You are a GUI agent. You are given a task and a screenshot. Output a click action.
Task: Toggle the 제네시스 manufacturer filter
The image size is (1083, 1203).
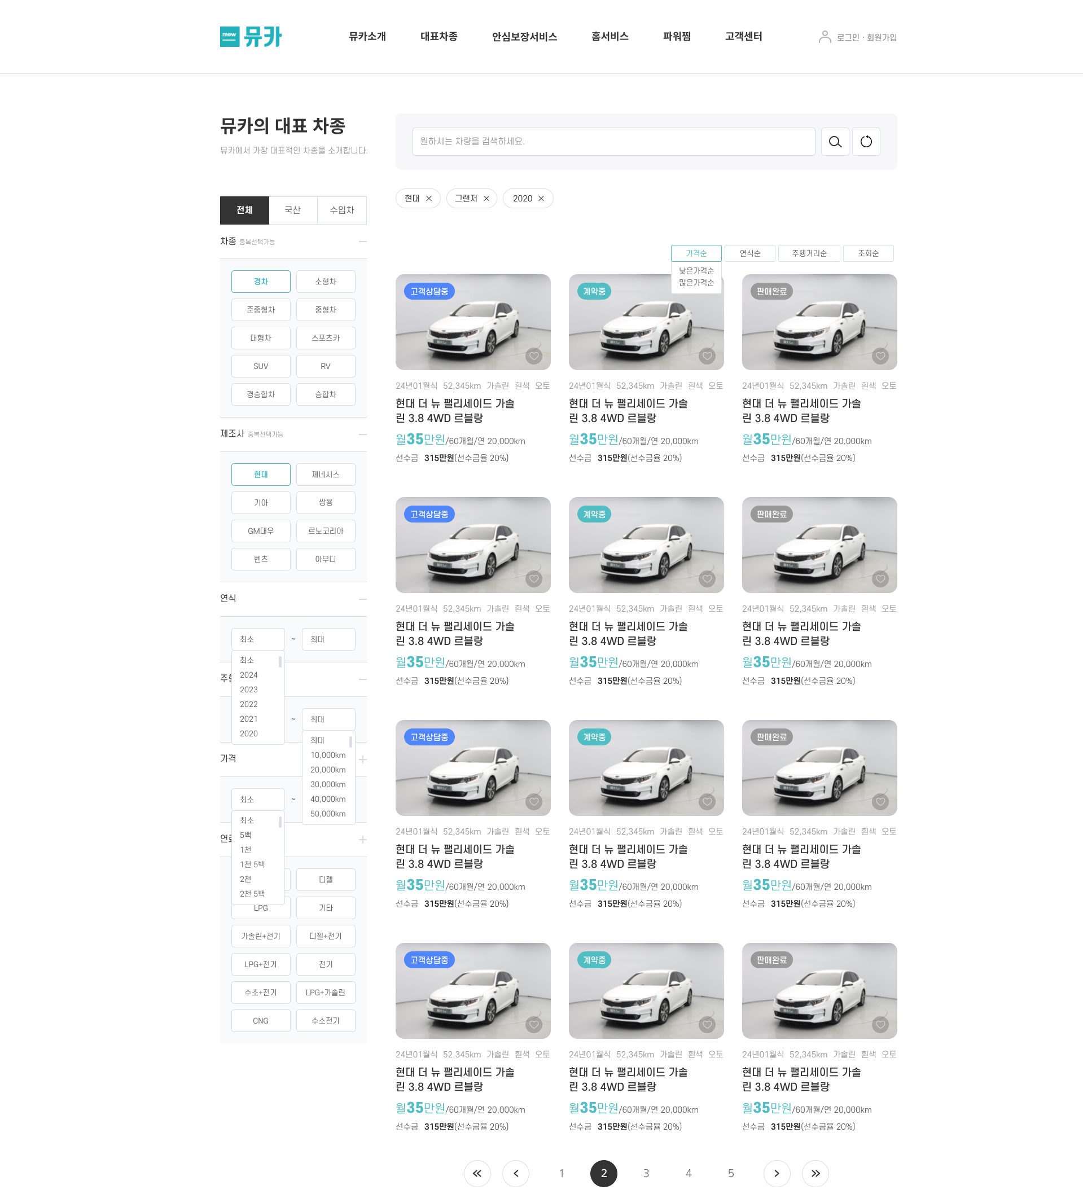point(326,474)
